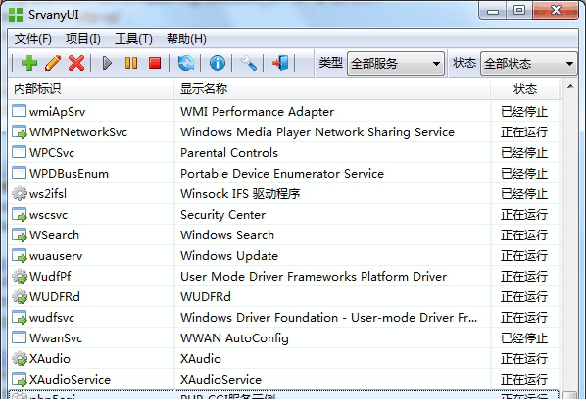Click the running icon beside wuauserv

click(x=19, y=256)
